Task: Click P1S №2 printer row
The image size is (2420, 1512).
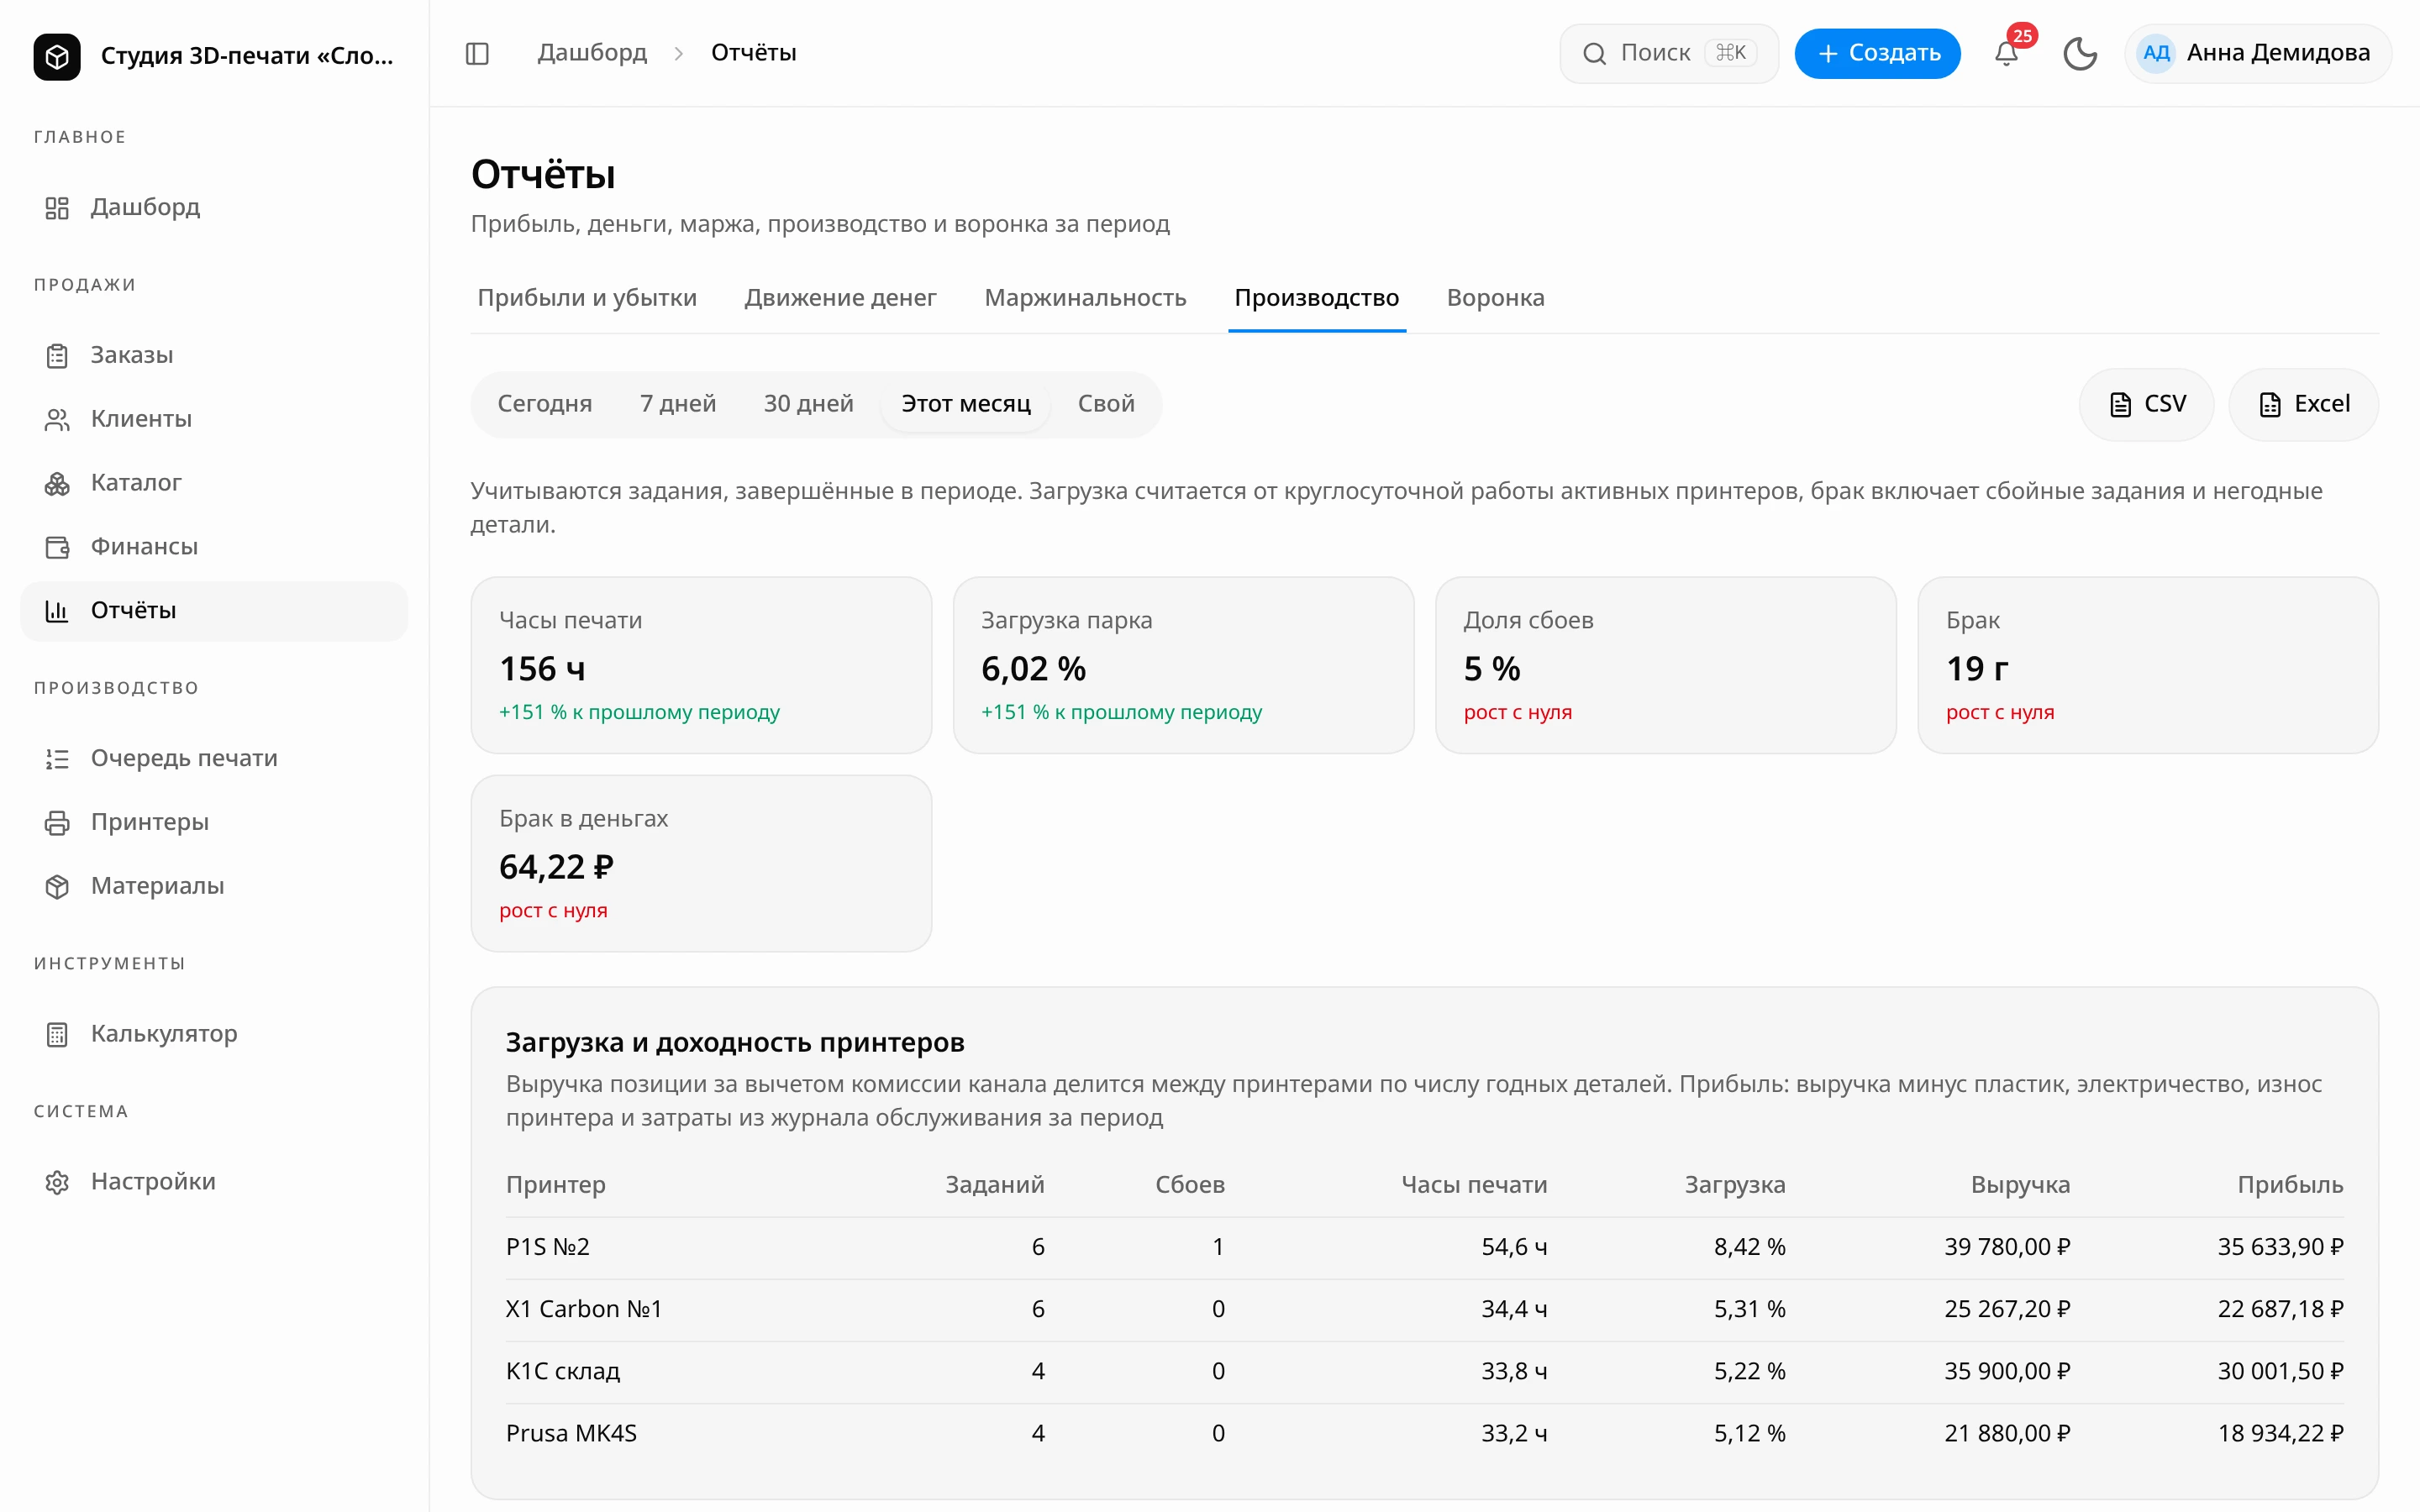Action: click(1424, 1247)
